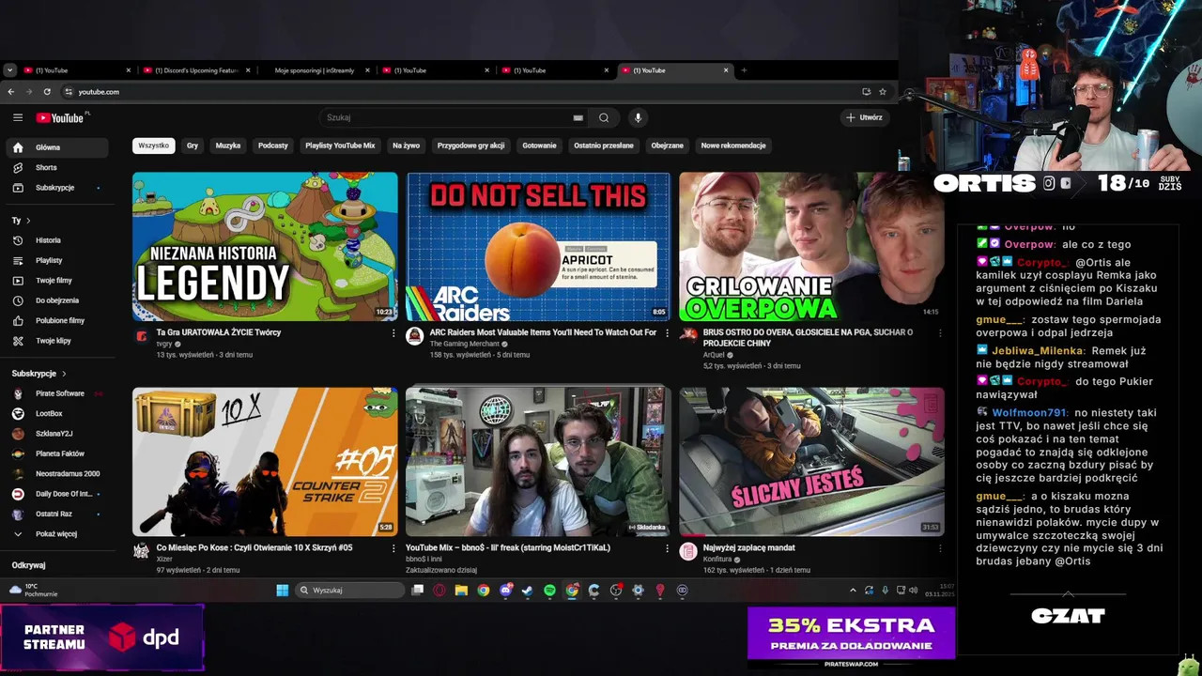Open ŚLICZNY JESTEŚ video thumbnail
The height and width of the screenshot is (676, 1202).
pos(811,462)
